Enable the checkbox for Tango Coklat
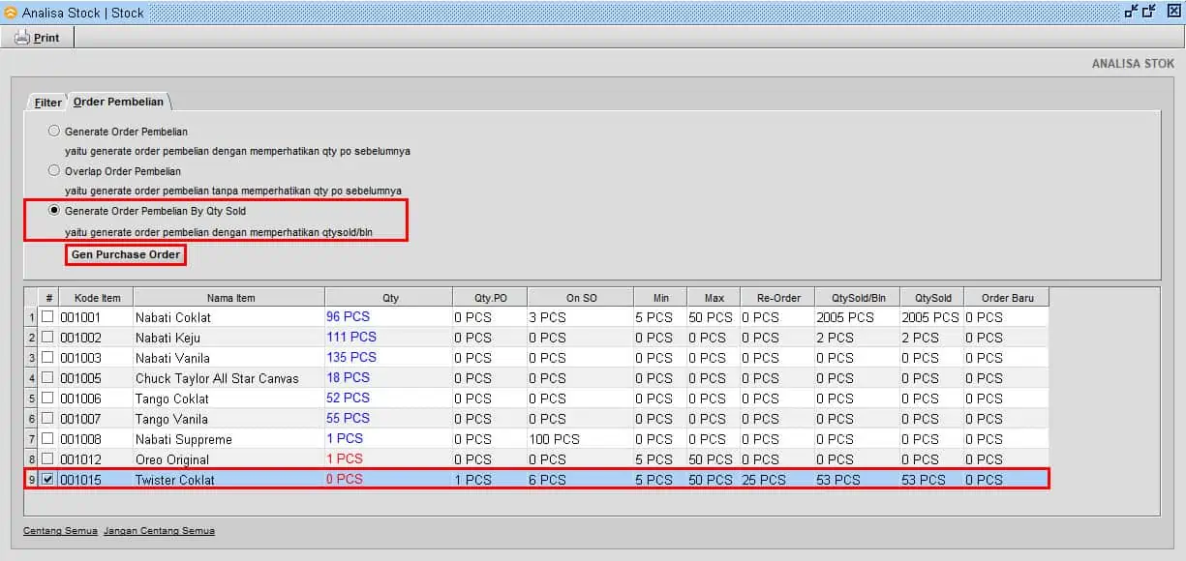 click(47, 398)
